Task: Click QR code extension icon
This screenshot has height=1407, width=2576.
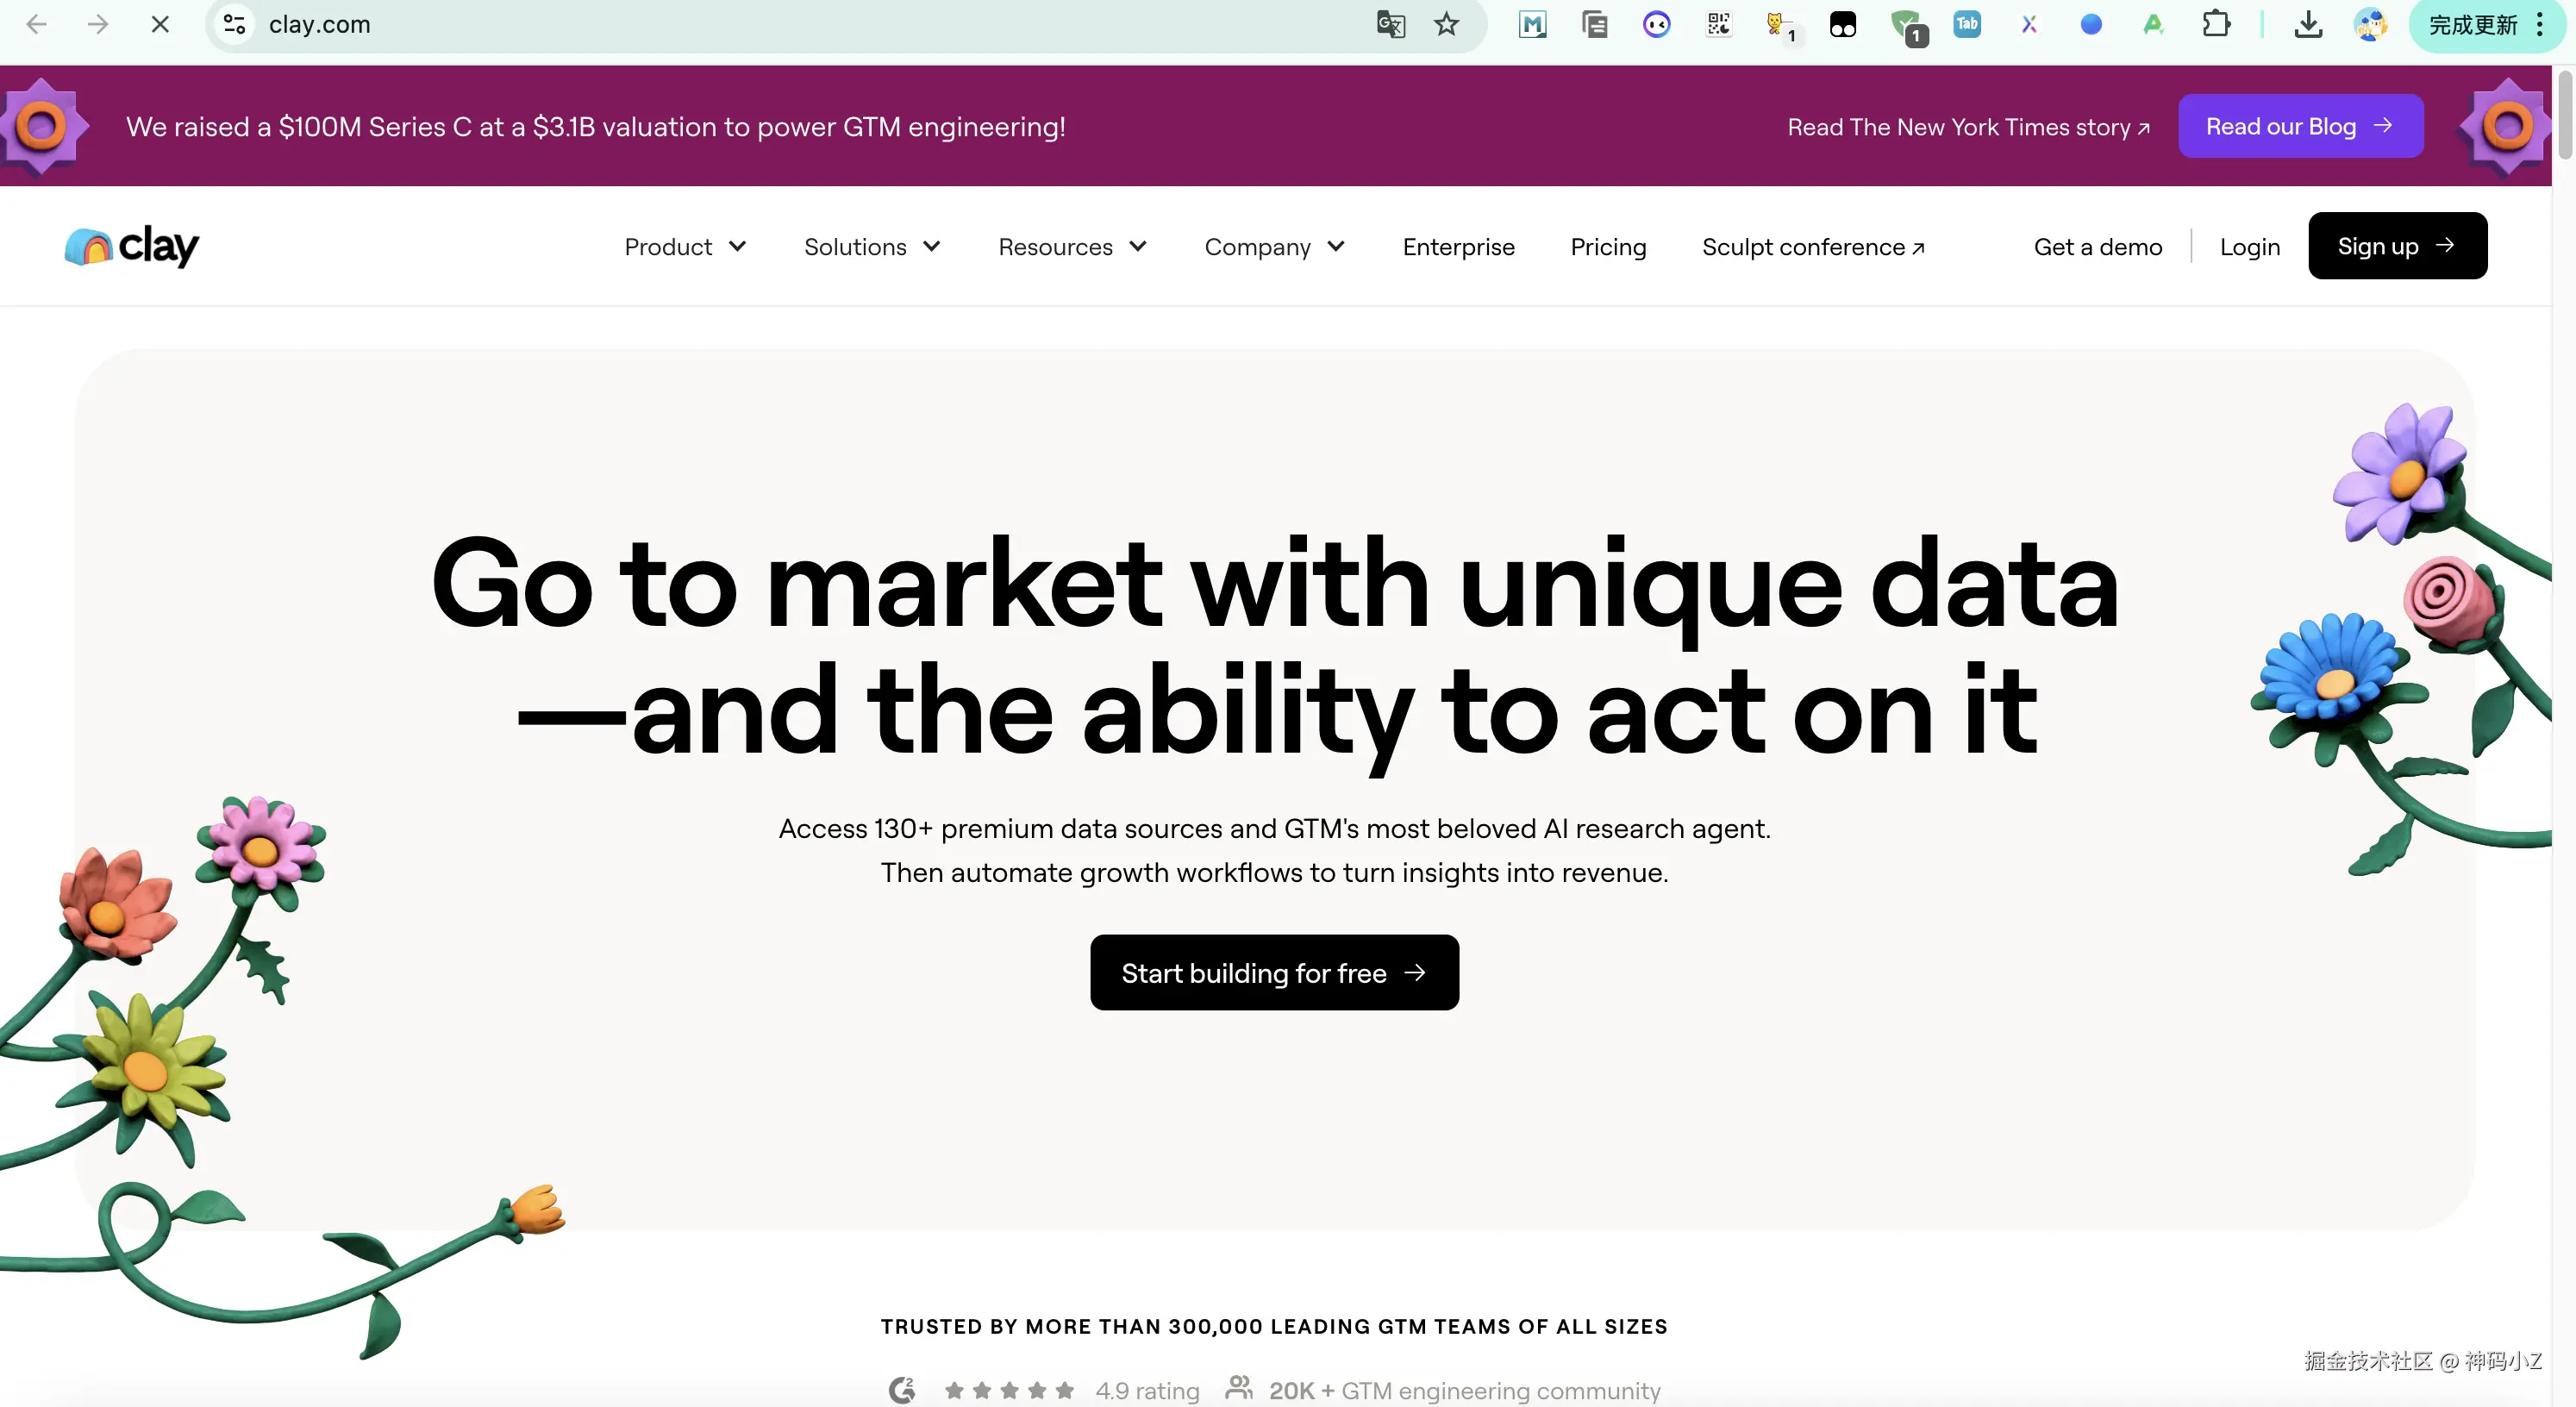Action: point(1719,24)
